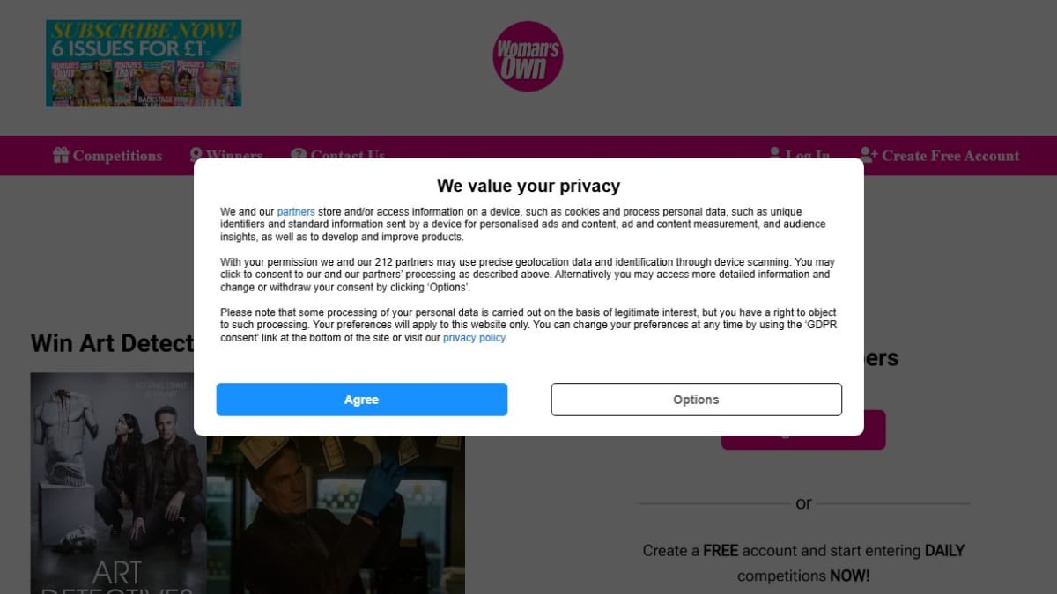Click the Log In person icon
Screen dimensions: 1057x594
(775, 152)
